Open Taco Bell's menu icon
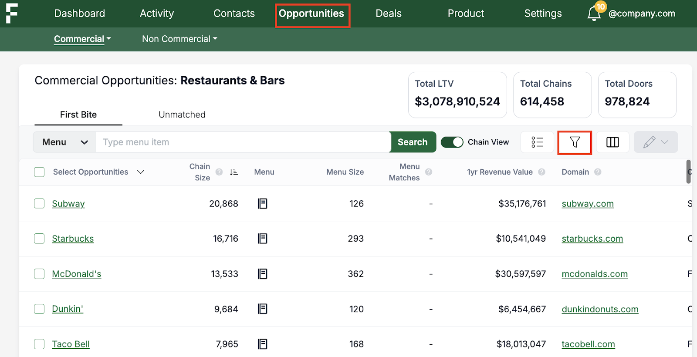This screenshot has height=357, width=697. (x=262, y=344)
